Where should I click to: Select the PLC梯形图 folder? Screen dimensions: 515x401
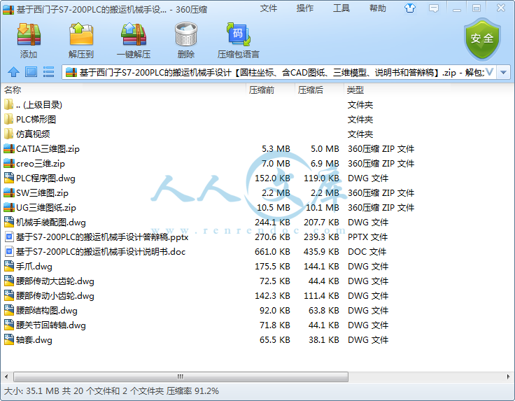36,119
